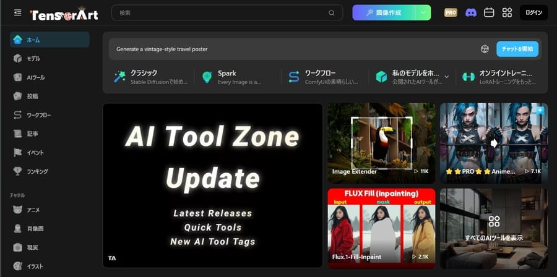Click the アニメ cat face icon
Image resolution: width=557 pixels, height=277 pixels.
tap(17, 210)
